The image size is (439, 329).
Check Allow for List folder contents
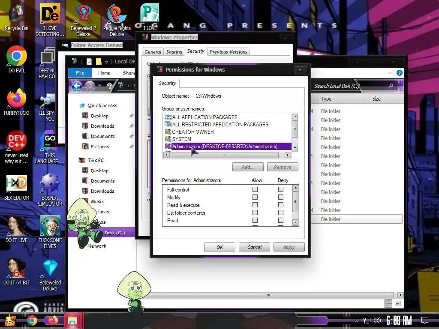255,212
